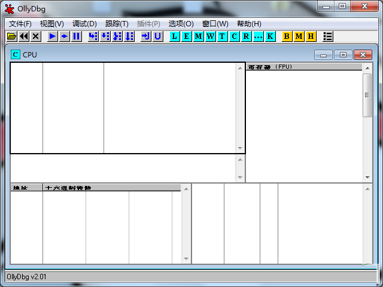Close the CPU child window

[x=363, y=55]
